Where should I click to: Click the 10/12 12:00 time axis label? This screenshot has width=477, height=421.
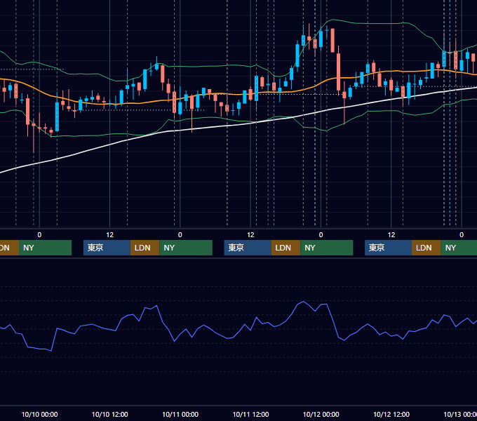391,414
